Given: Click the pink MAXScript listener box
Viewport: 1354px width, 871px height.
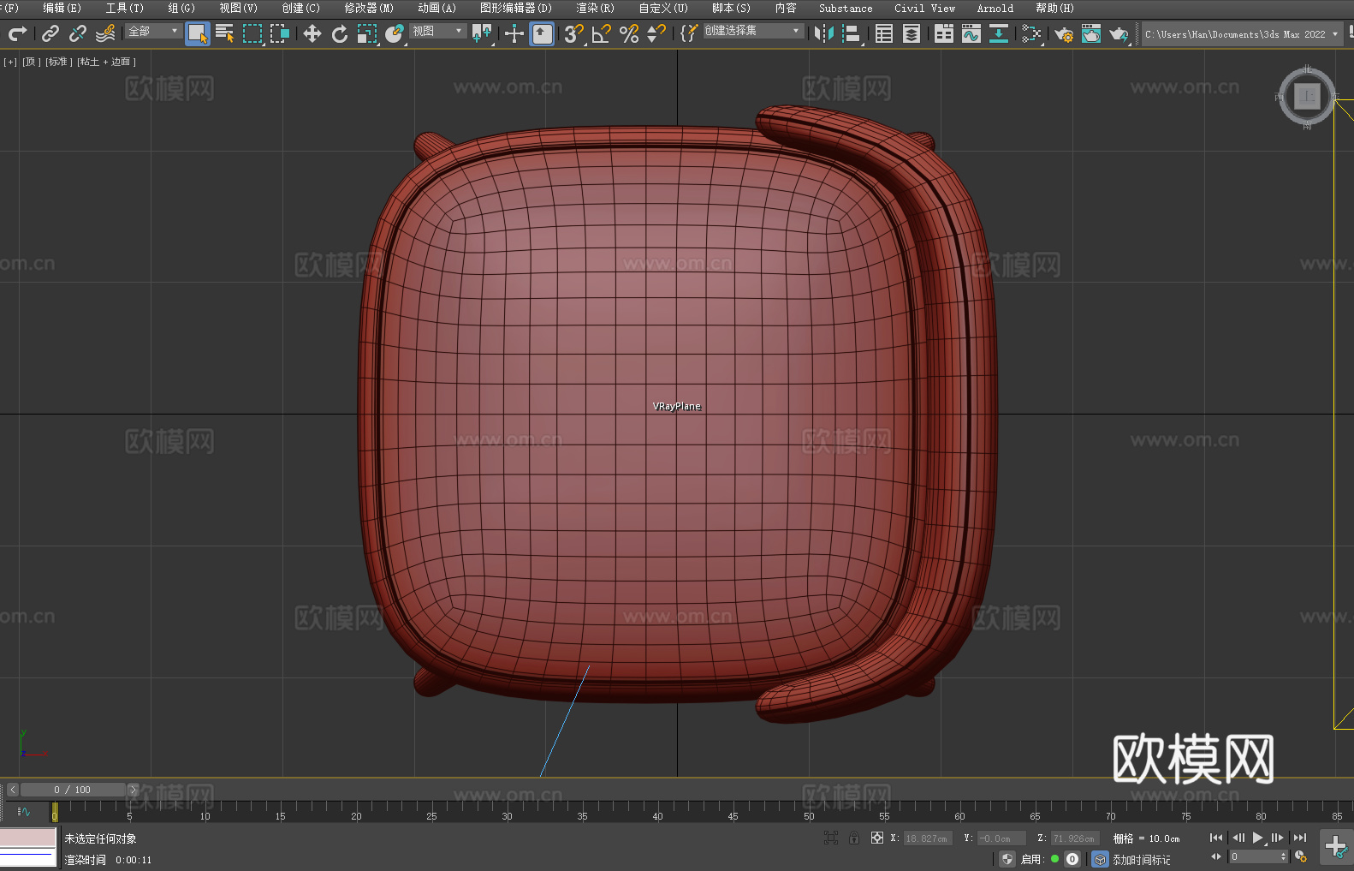Looking at the screenshot, I should (x=28, y=837).
